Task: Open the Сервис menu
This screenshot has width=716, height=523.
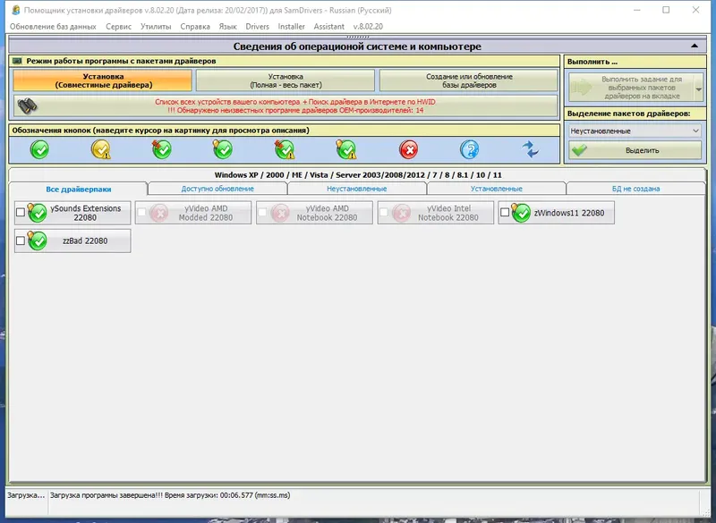Action: coord(119,27)
